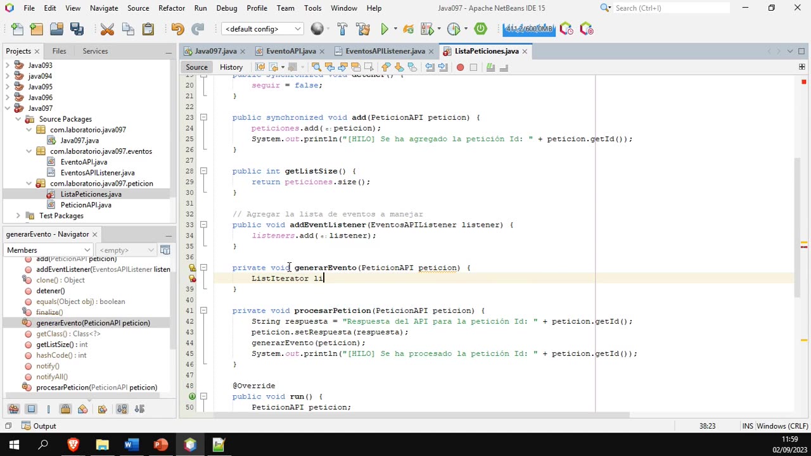Toggle Show Fields in Navigator
The width and height of the screenshot is (811, 456).
tap(31, 409)
